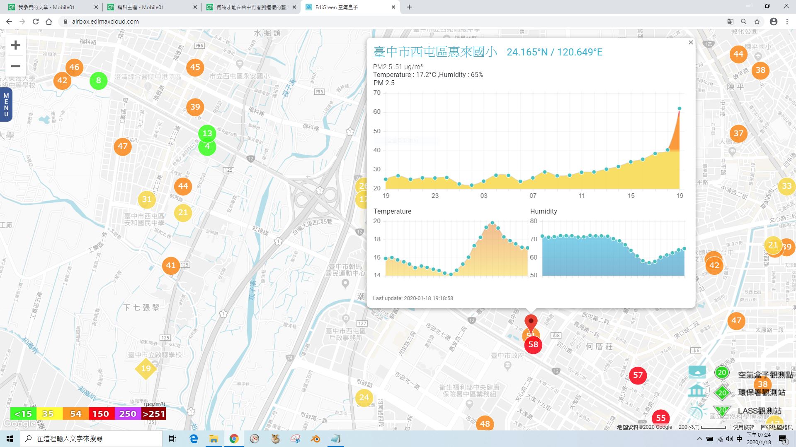Click the address bar showing airbox.edimaxcloud.com
The image size is (796, 447).
tap(105, 22)
